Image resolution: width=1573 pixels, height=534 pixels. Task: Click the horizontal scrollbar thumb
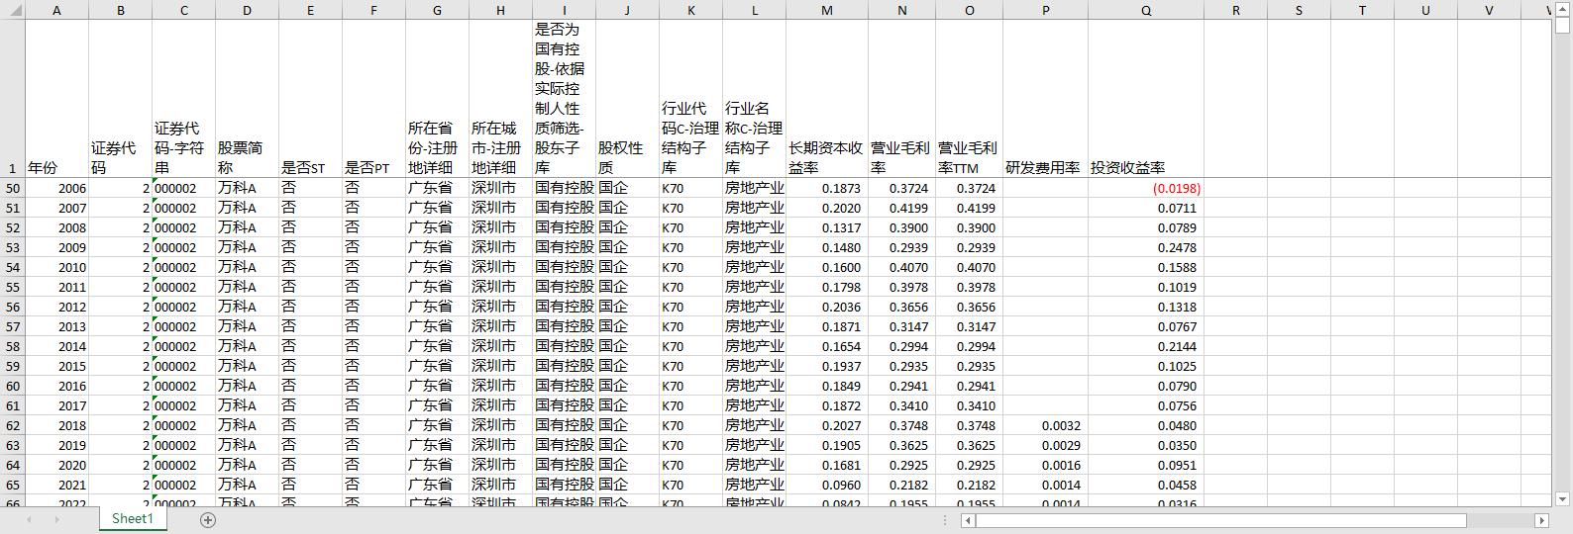coord(1220,520)
